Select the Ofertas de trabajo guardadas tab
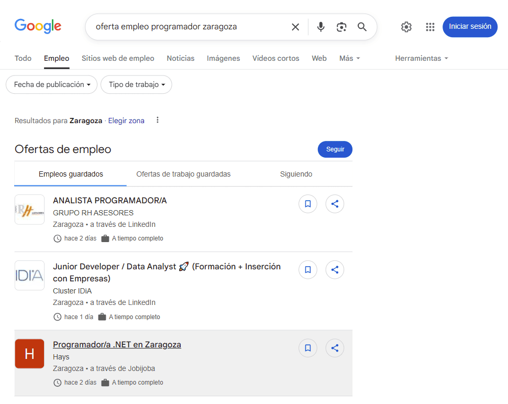The height and width of the screenshot is (404, 508). tap(183, 174)
